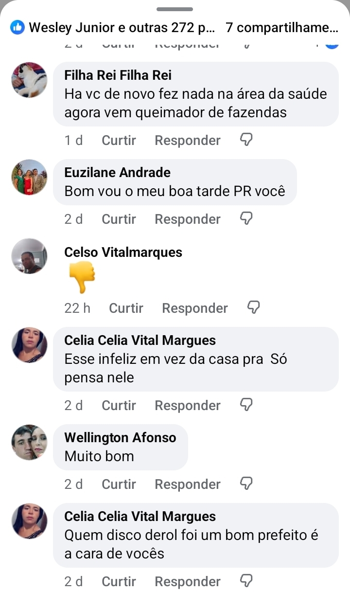Like Filha Rei Filha Rei's comment

click(x=119, y=141)
